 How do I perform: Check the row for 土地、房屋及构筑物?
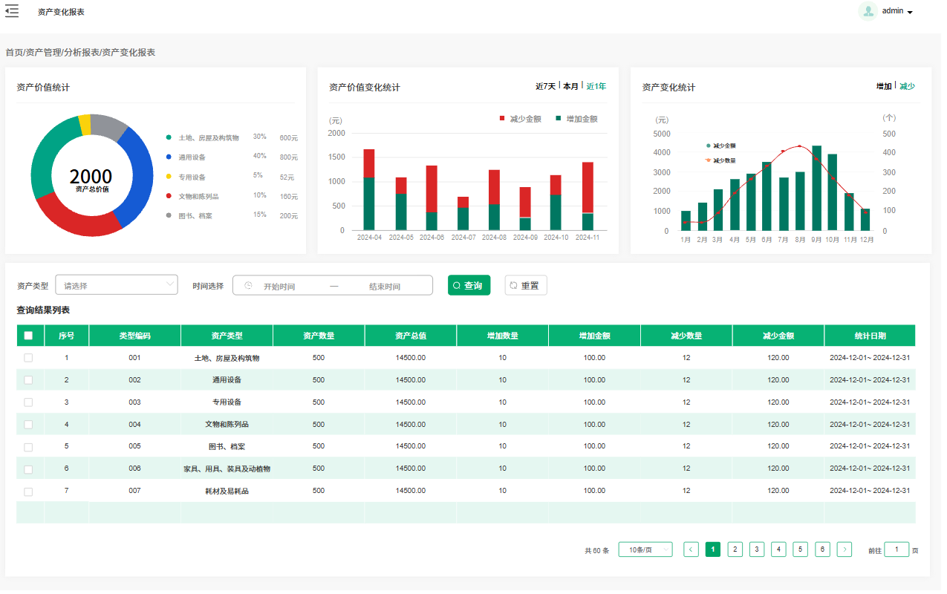(x=28, y=358)
